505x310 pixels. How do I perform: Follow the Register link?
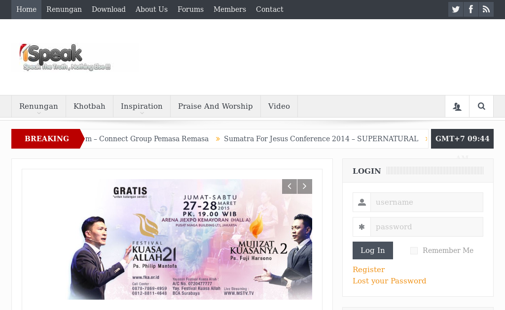[x=369, y=270]
